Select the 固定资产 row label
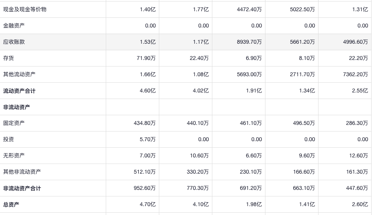Viewport: 372px width, 215px height. [x=14, y=123]
